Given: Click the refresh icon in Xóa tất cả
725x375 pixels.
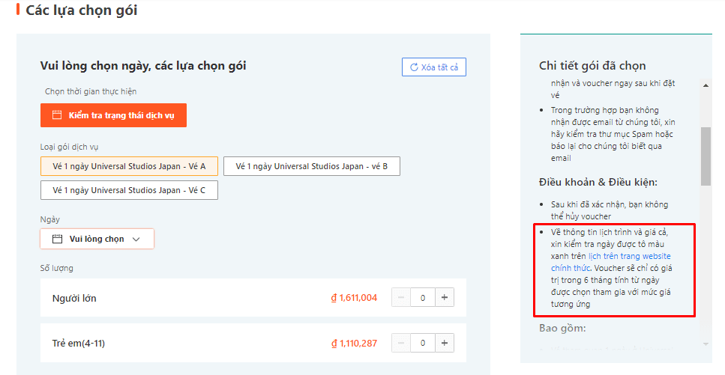Looking at the screenshot, I should pos(413,67).
